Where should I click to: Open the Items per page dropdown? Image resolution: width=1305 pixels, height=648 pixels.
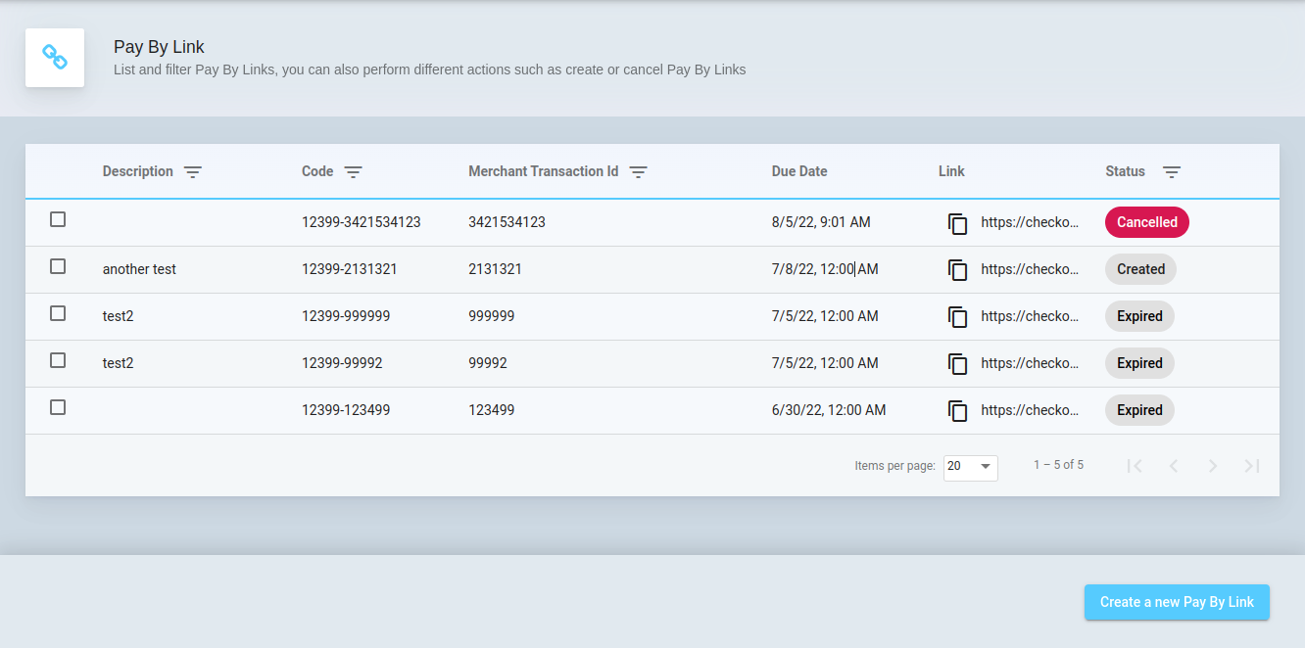pos(970,467)
